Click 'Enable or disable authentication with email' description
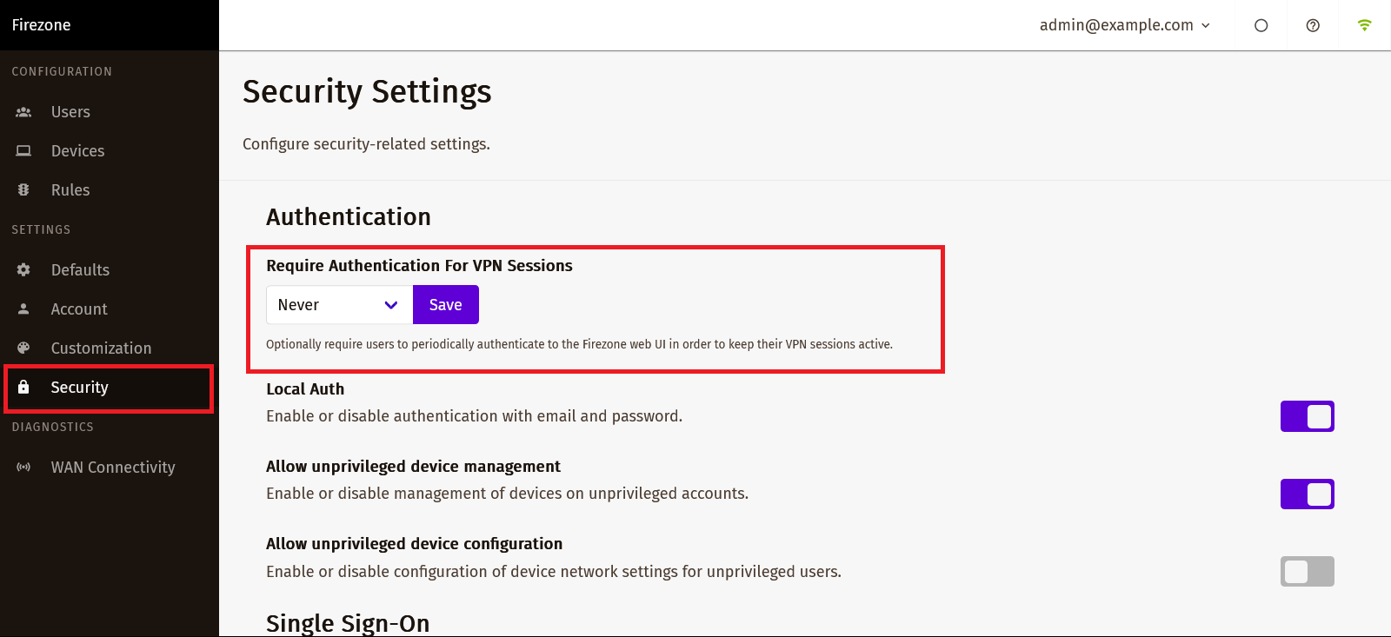Screen dimensions: 1391x637 [474, 416]
